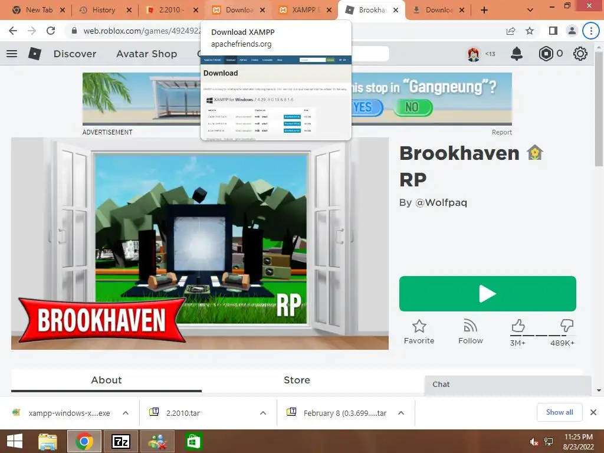This screenshot has width=604, height=453.
Task: Dislike the game with thumbs down
Action: coord(567,326)
